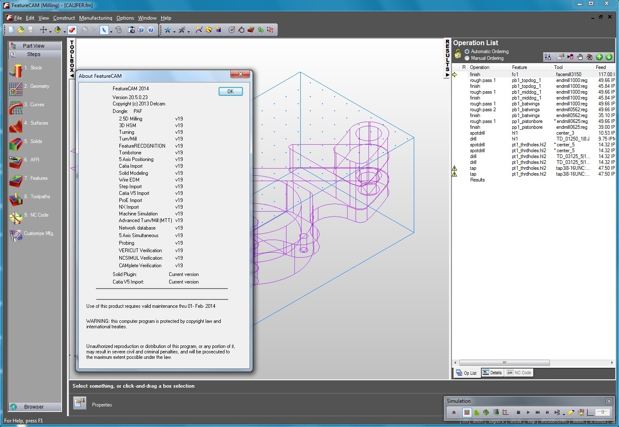Open Customize Mfg. step
The image size is (619, 427).
(32, 236)
